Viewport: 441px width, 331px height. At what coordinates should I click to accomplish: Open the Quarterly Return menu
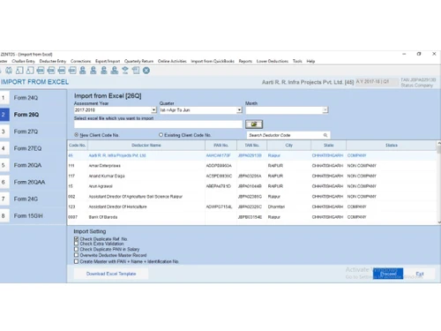coord(138,61)
